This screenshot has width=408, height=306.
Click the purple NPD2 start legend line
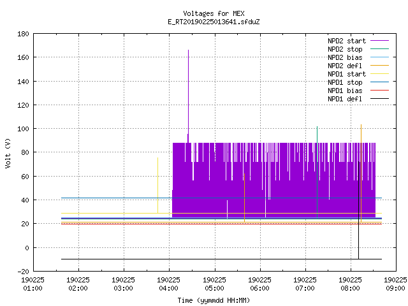[379, 41]
